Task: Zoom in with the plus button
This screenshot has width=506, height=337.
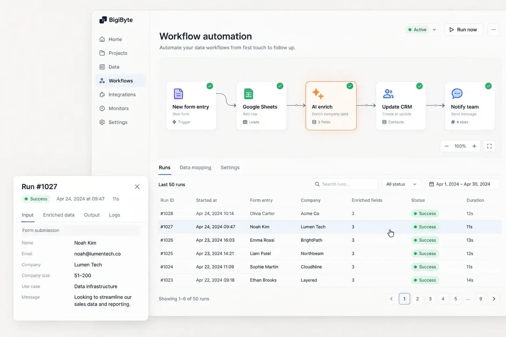Action: pos(474,146)
